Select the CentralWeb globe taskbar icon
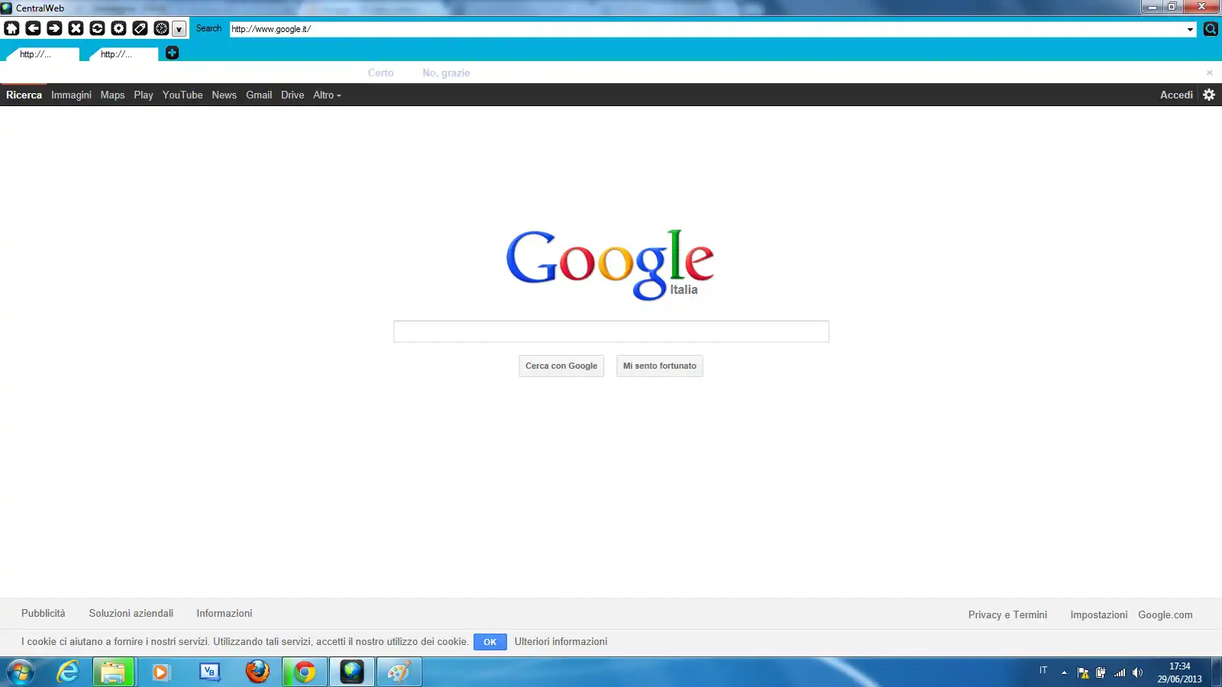 [x=352, y=672]
